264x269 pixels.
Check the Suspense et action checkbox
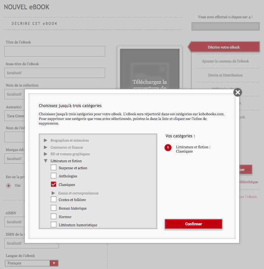pyautogui.click(x=54, y=168)
